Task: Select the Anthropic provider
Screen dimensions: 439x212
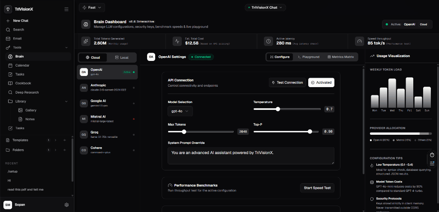Action: pos(107,88)
